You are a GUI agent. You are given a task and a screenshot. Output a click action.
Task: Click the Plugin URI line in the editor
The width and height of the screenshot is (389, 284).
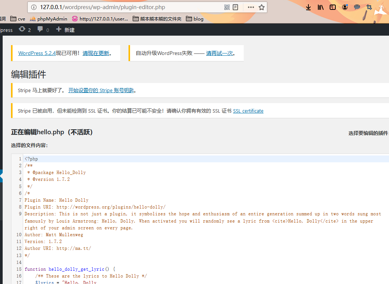coord(95,207)
